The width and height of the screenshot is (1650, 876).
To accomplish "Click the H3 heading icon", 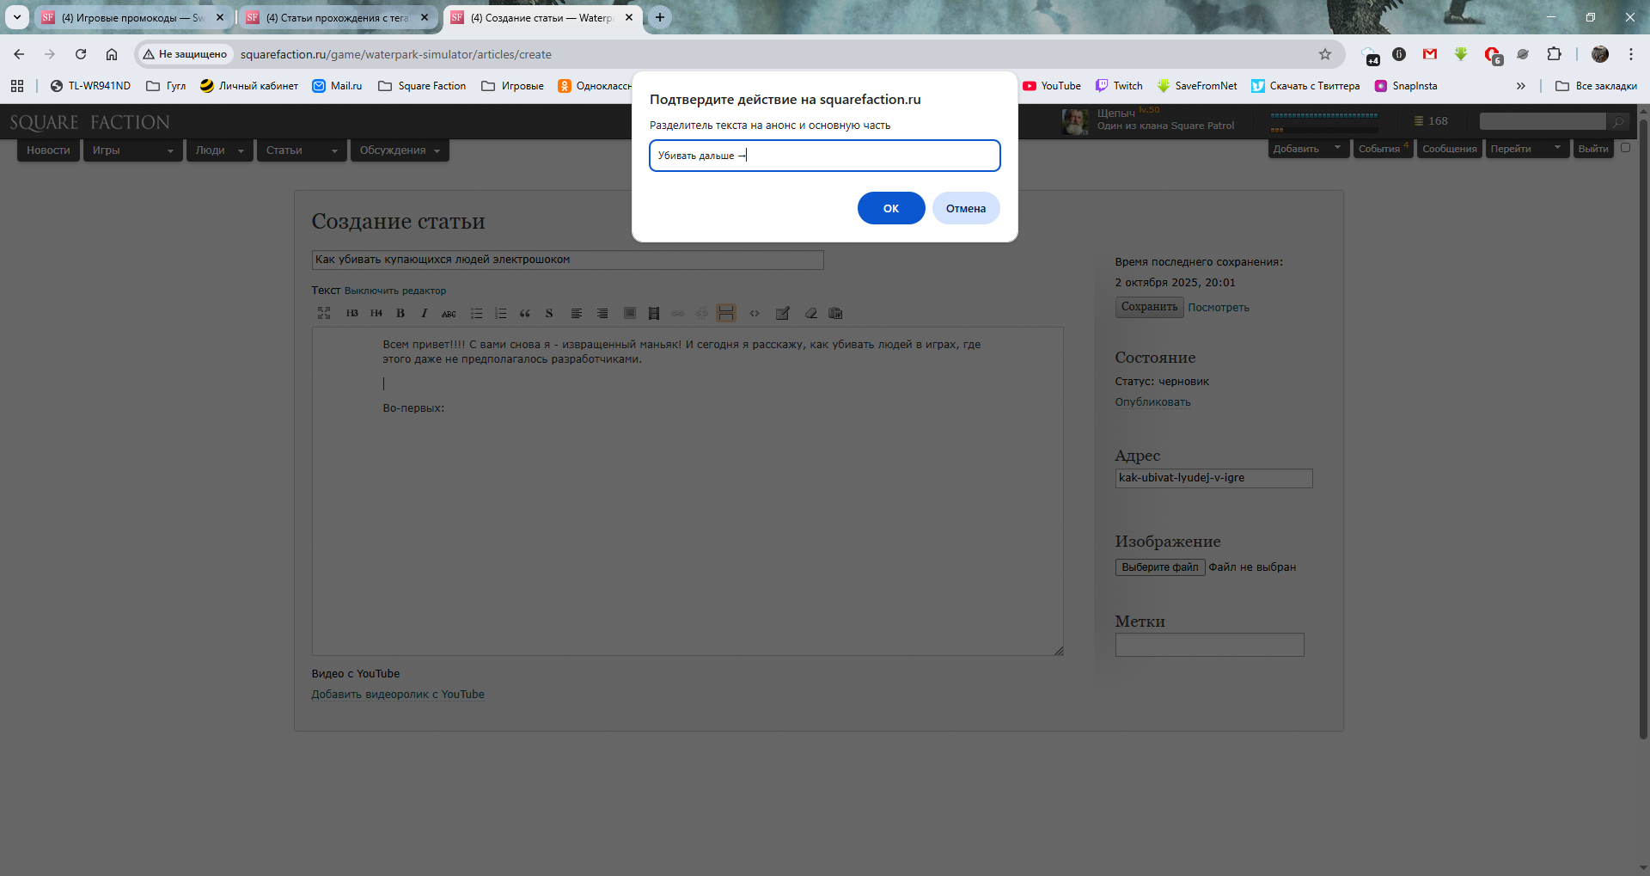I will click(x=352, y=314).
